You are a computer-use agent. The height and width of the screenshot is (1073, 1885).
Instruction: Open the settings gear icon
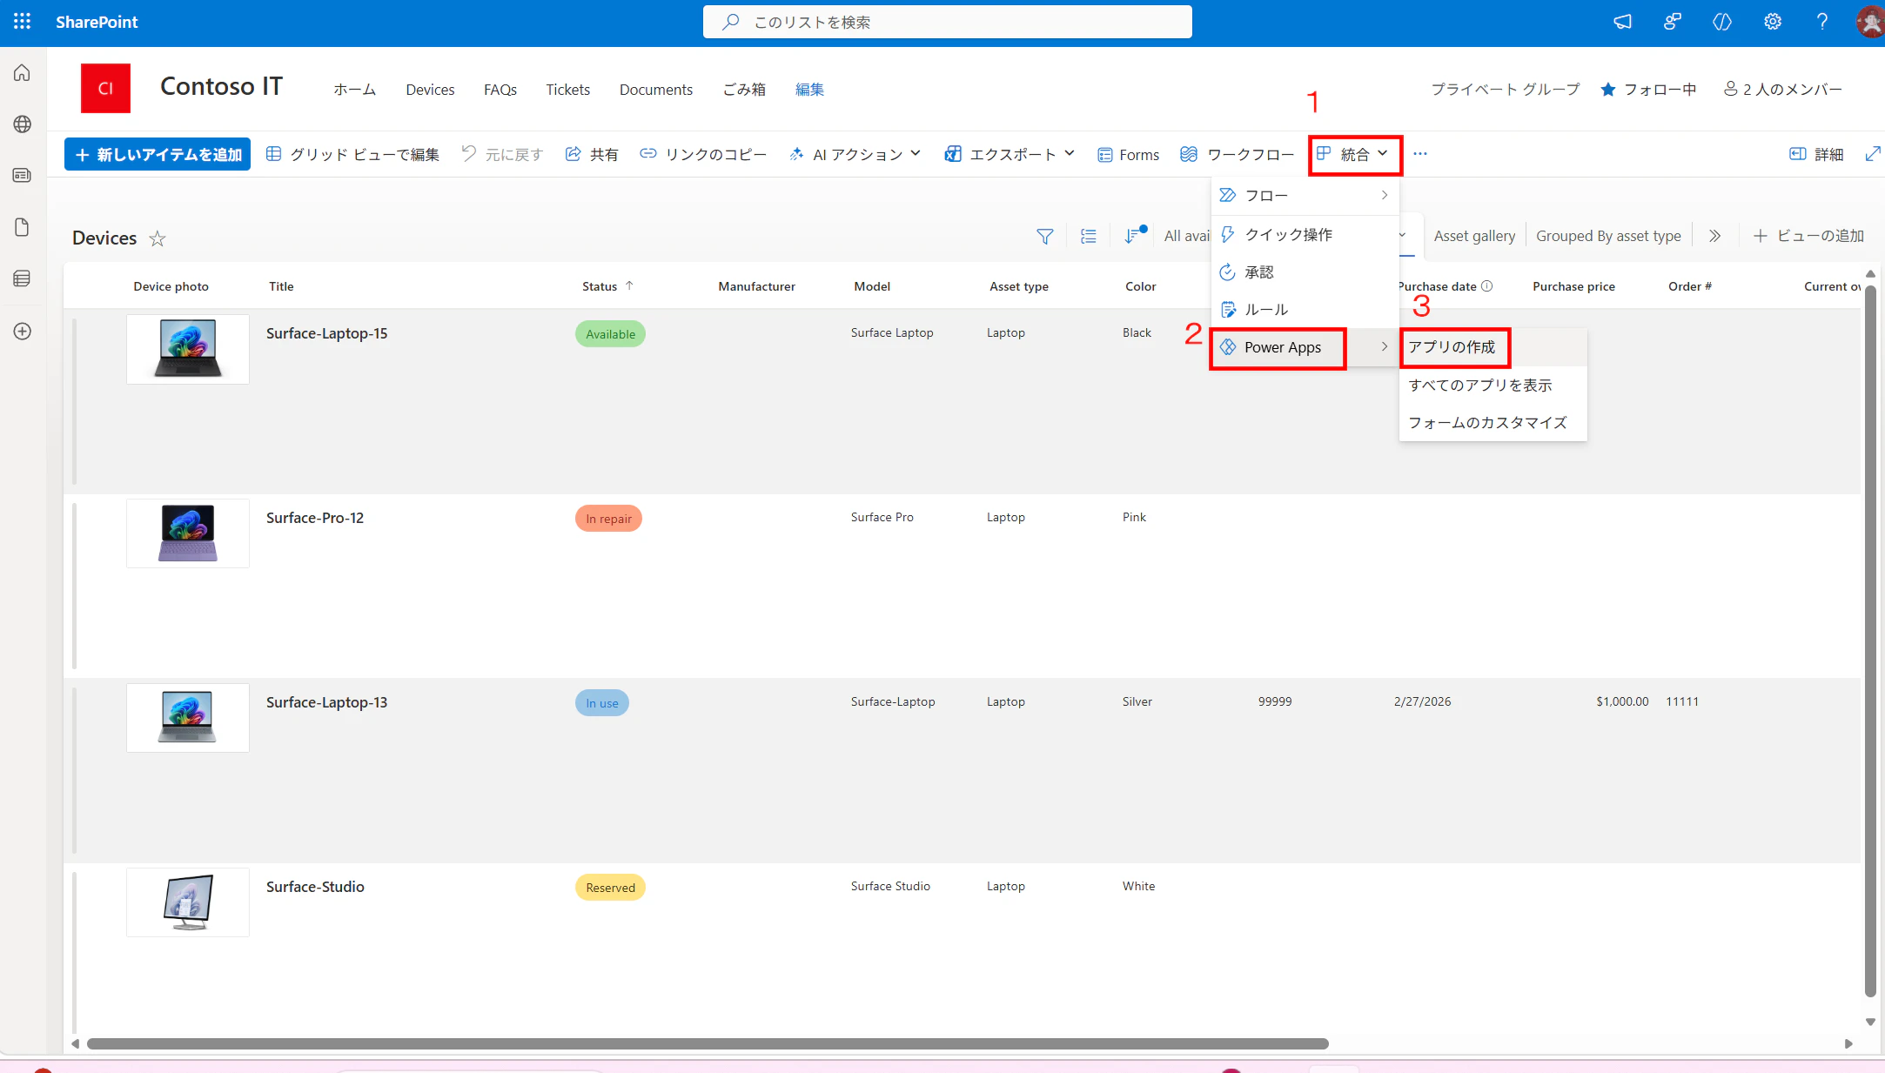1773,22
